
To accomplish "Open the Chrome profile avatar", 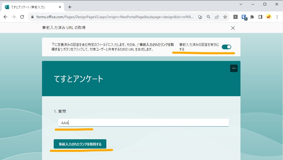I will 269,17.
